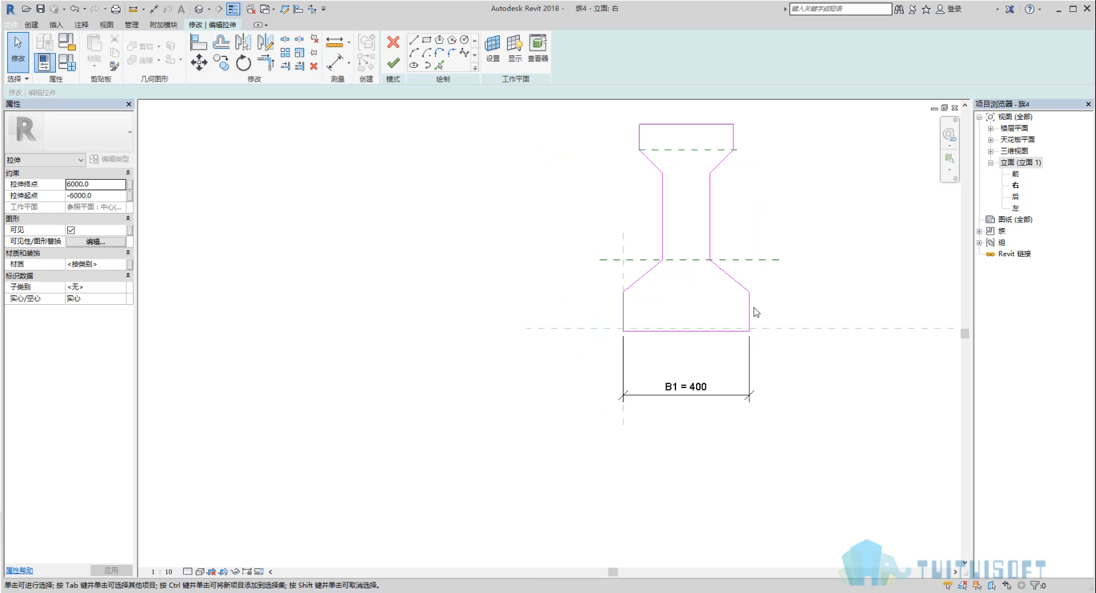Select the Move tool in Modify panel
This screenshot has width=1096, height=593.
pos(198,63)
